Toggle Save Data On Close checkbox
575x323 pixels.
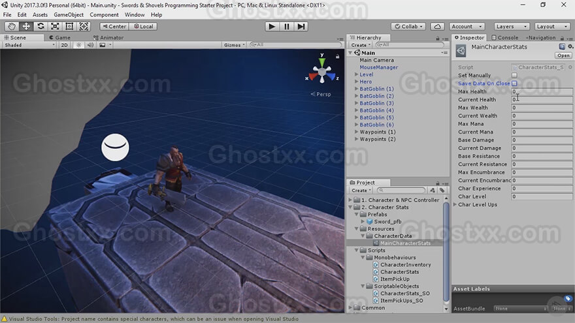pos(514,83)
